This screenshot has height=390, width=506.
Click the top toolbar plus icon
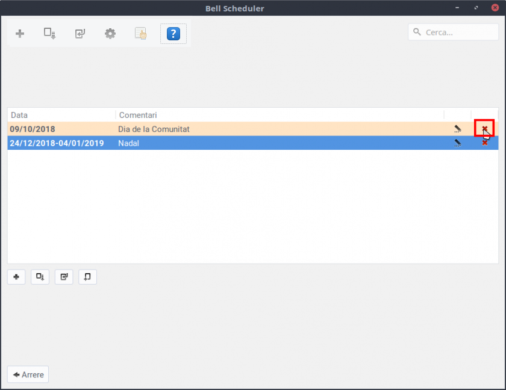20,34
